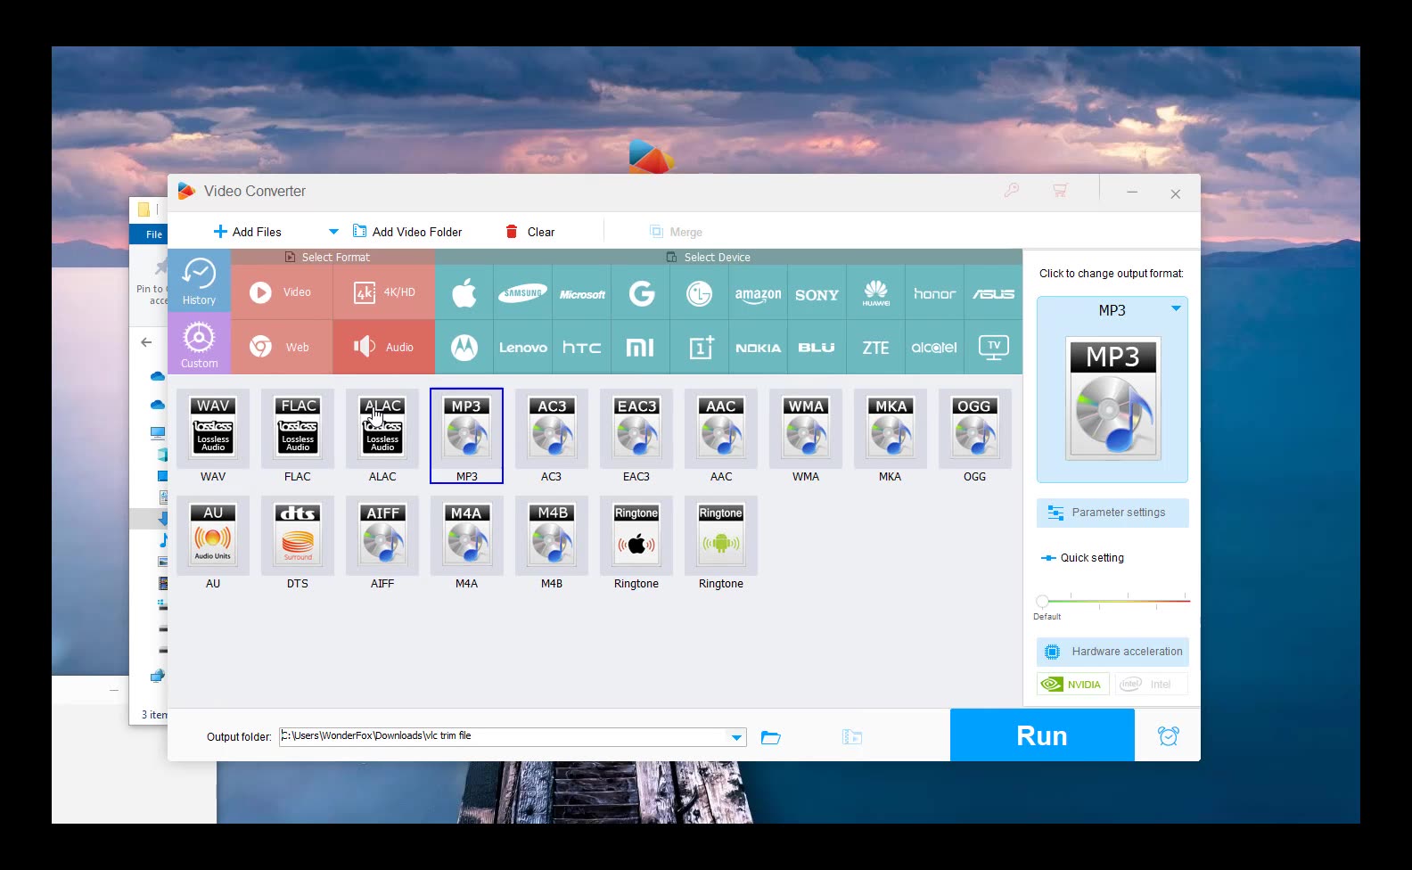Screen dimensions: 1412x870
Task: Click Add Video Folder
Action: coord(407,232)
